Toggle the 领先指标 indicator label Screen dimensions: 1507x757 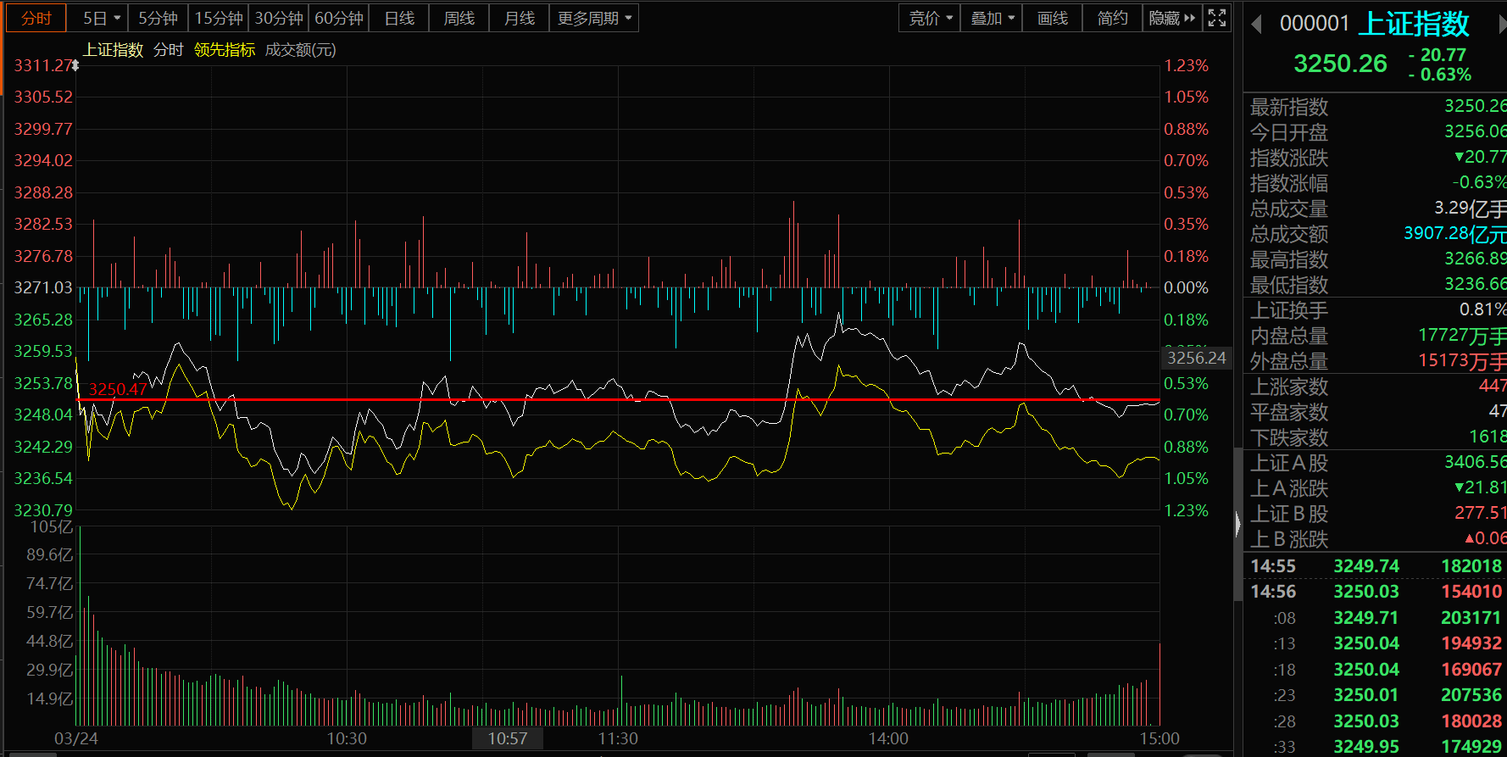tap(225, 50)
